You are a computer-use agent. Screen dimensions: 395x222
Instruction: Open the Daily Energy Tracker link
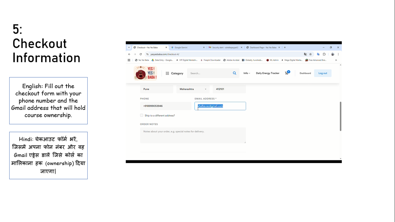(x=268, y=73)
